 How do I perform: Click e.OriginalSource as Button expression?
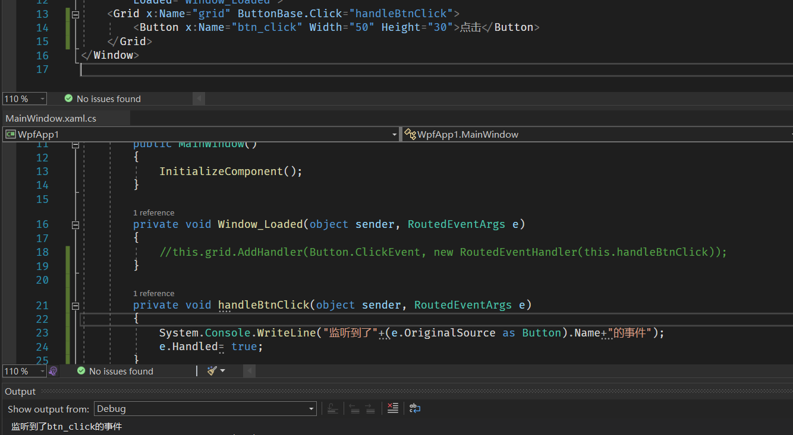[477, 333]
